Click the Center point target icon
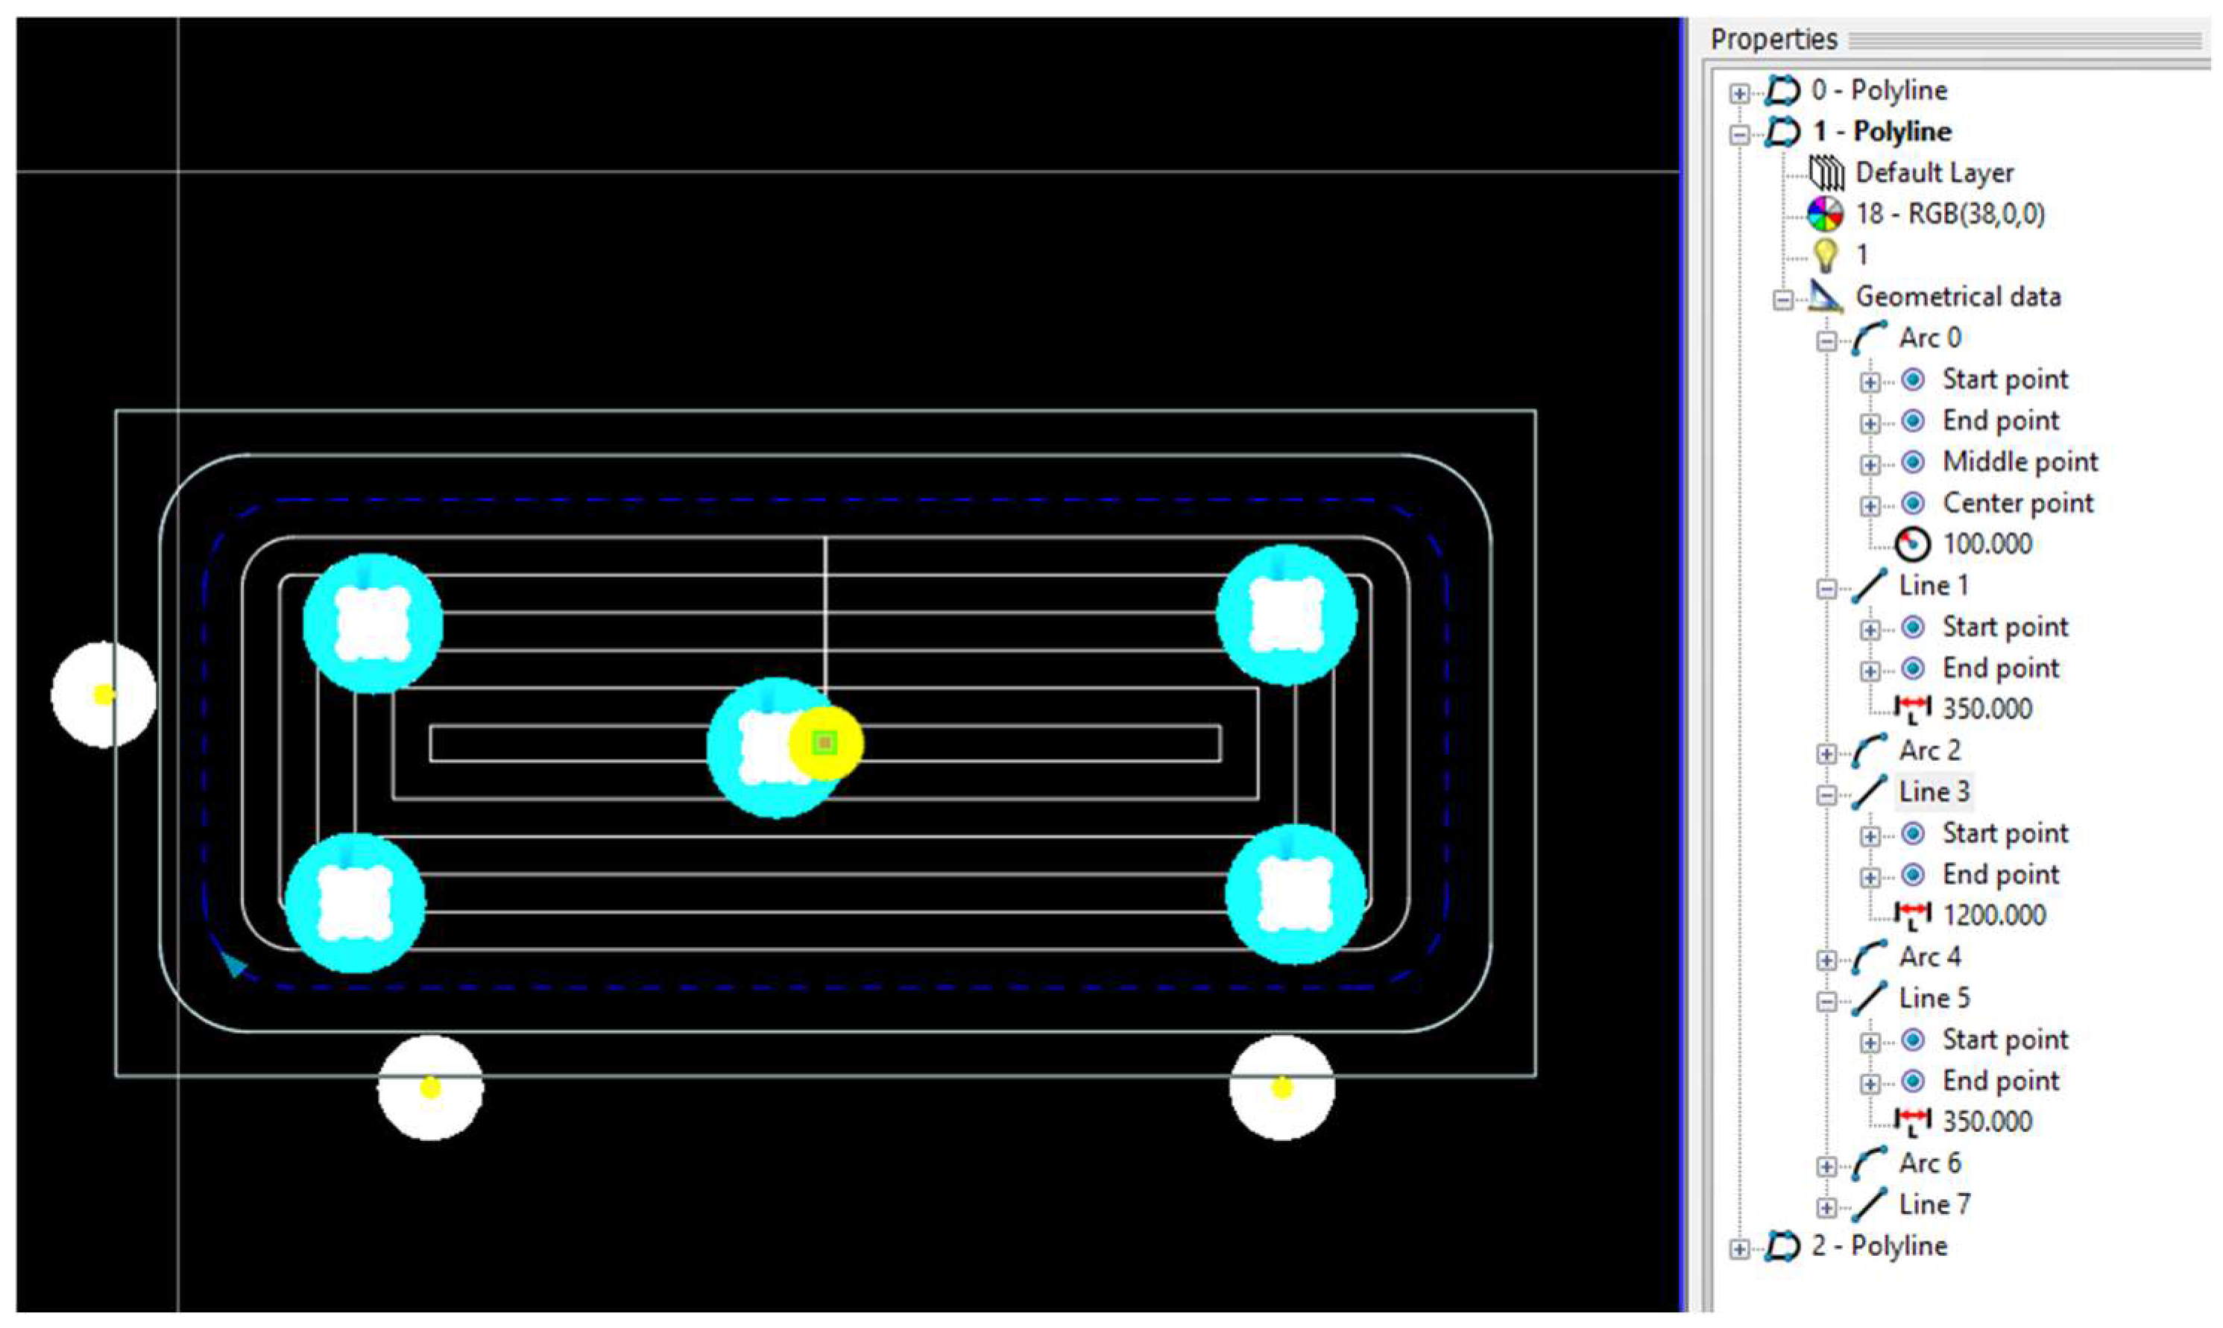The width and height of the screenshot is (2223, 1328). pyautogui.click(x=1912, y=503)
